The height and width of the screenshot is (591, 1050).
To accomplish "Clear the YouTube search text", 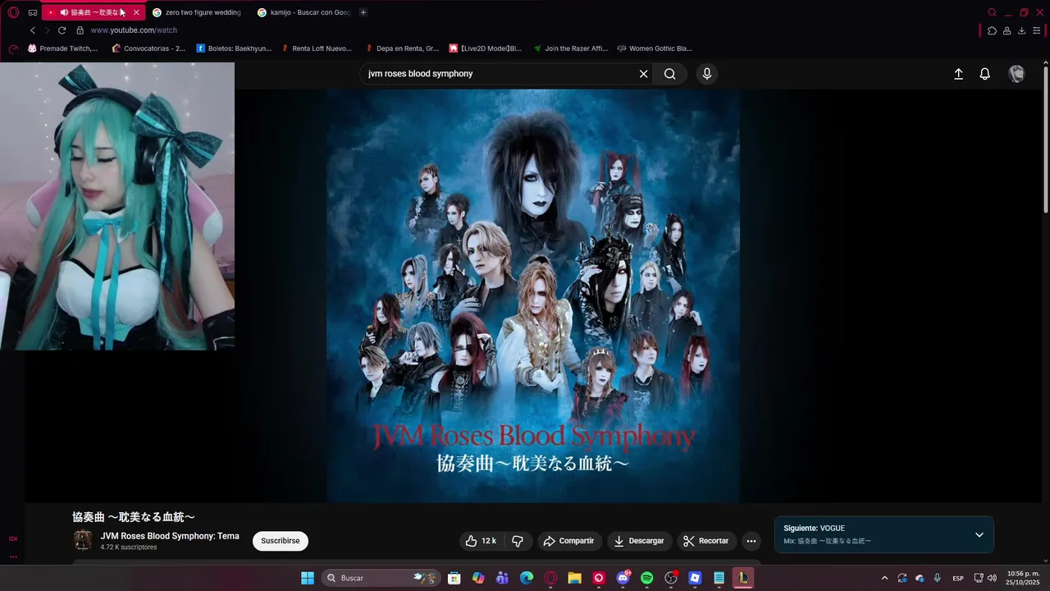I will coord(644,74).
